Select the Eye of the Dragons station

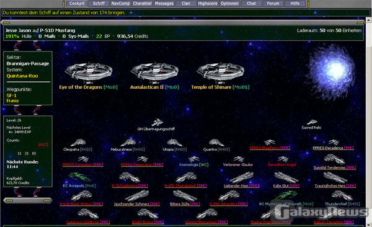coord(88,73)
